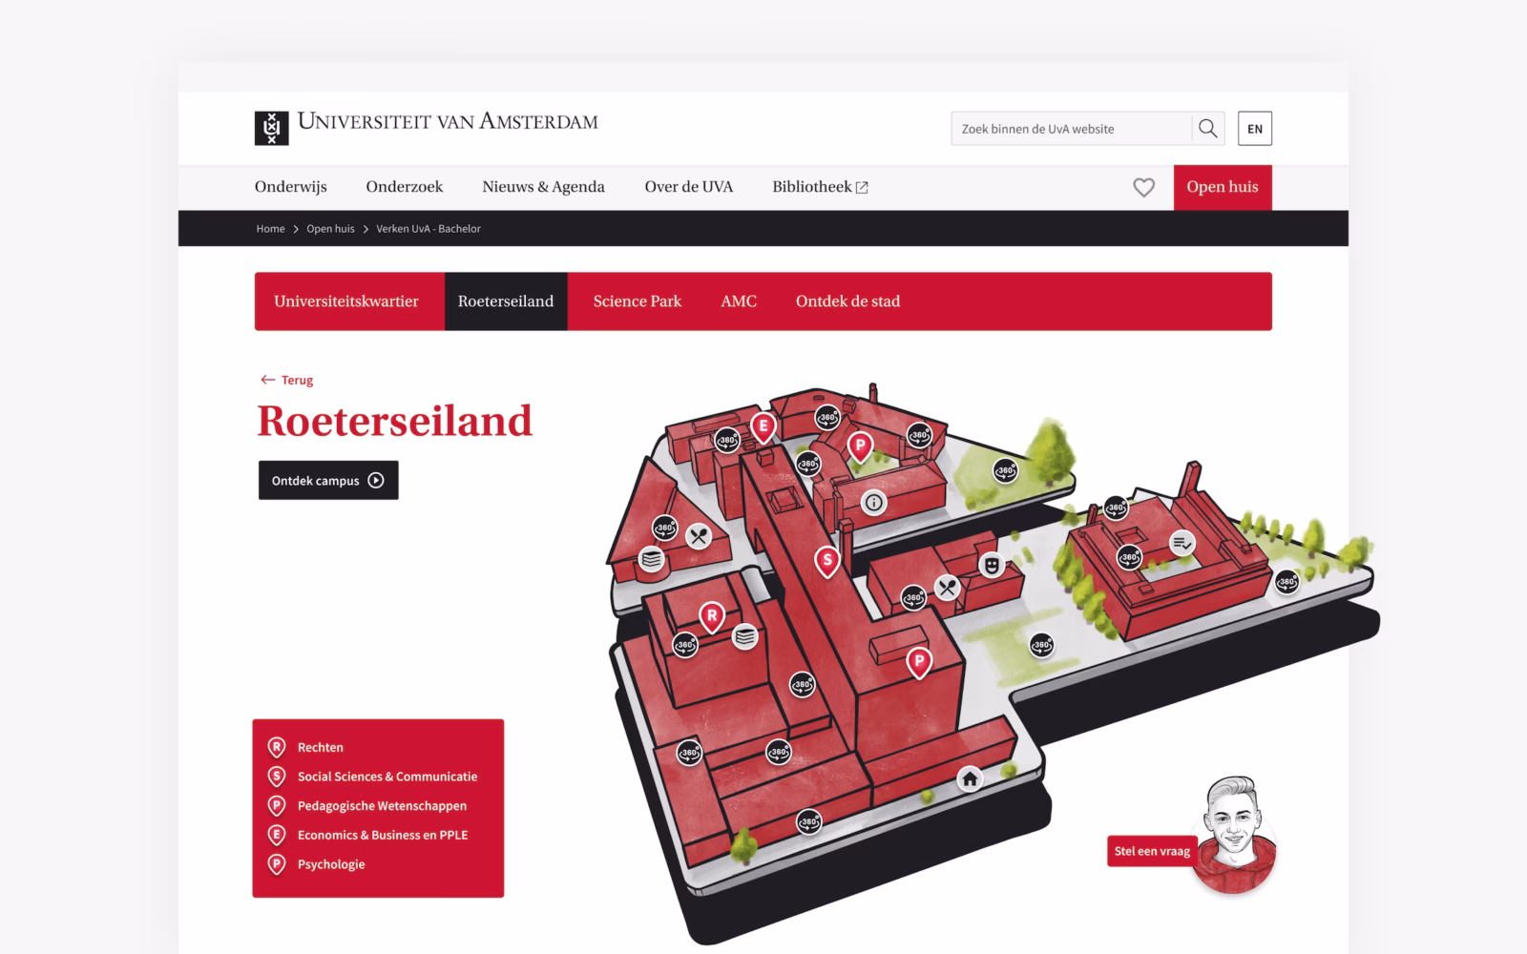Click the home icon at the bottom of the map
The image size is (1527, 954).
coord(969,779)
